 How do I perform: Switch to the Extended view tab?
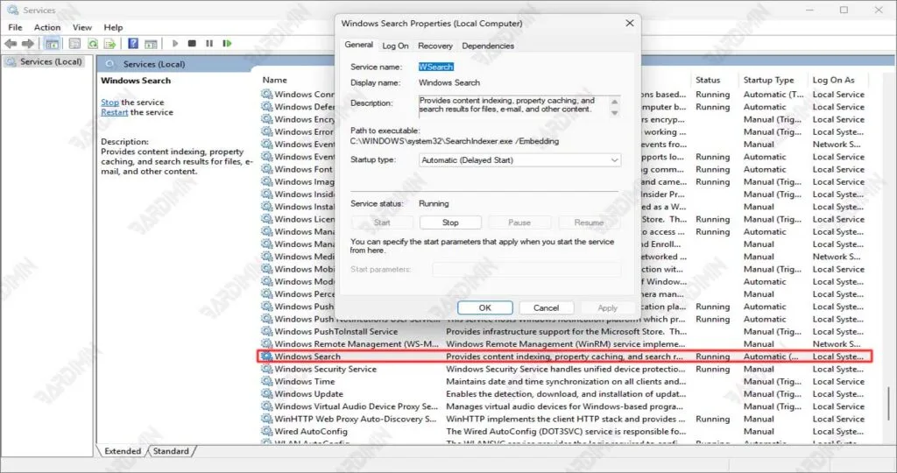tap(123, 451)
